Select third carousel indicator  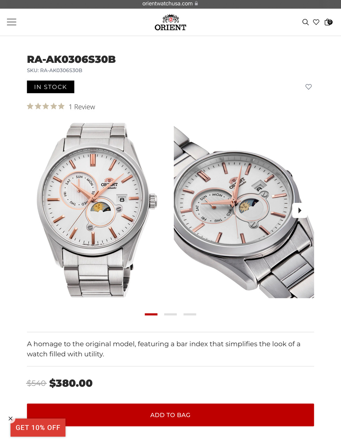pos(190,314)
